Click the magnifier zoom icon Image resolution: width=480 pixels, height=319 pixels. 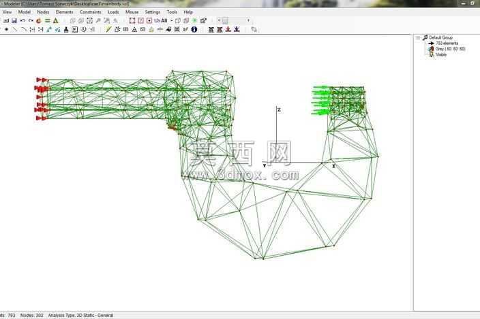pos(98,21)
